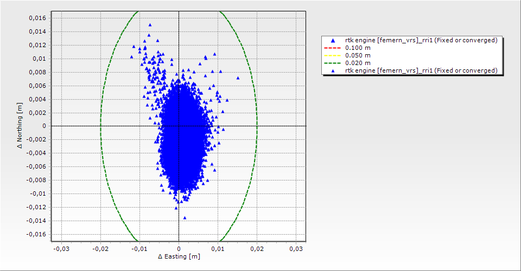Click the origin where the plot axes cross
Image resolution: width=521 pixels, height=271 pixels.
[179, 126]
